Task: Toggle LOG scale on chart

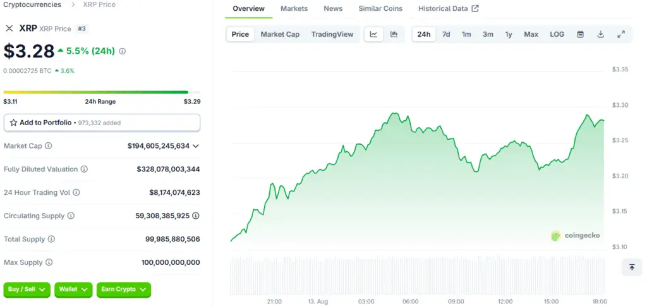Action: pyautogui.click(x=557, y=34)
